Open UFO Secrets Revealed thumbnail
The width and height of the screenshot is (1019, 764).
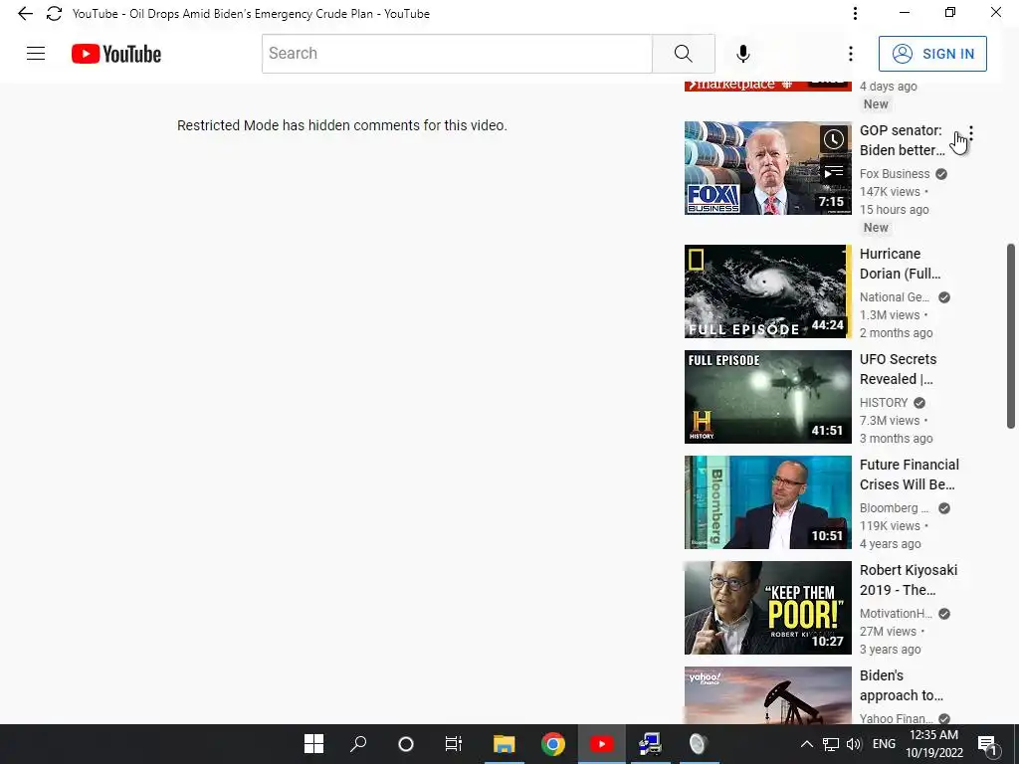click(x=767, y=397)
